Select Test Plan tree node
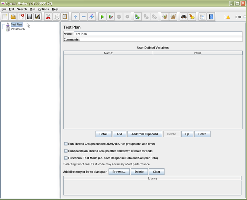247x200 pixels. tap(17, 24)
